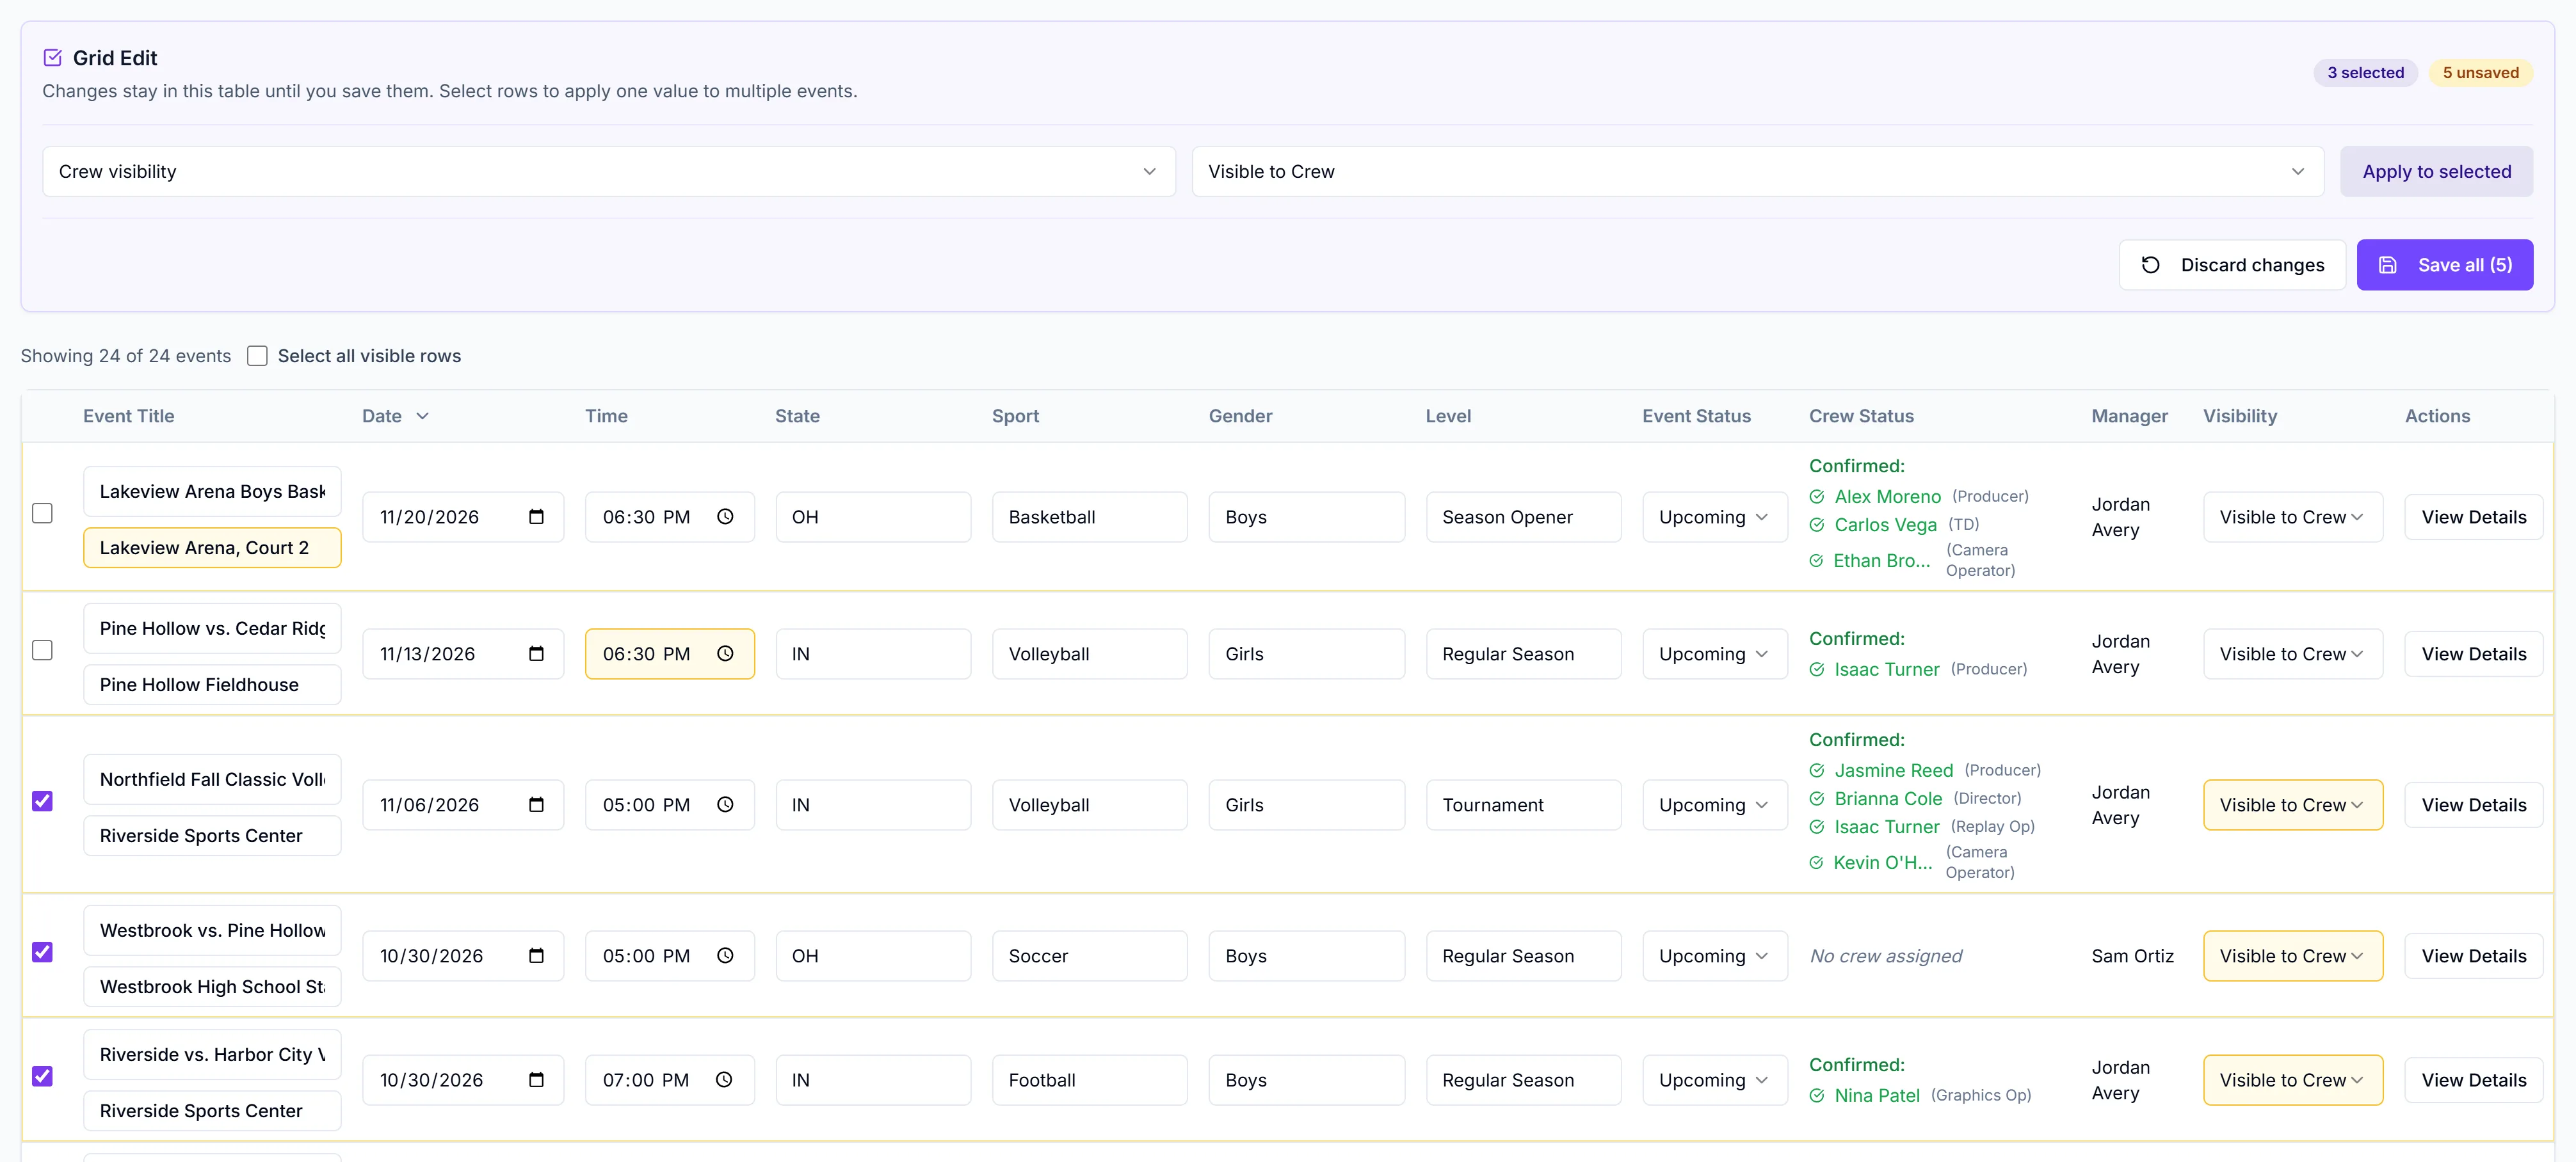Click the confirmed check icon beside Jasmine Reed

(1817, 770)
